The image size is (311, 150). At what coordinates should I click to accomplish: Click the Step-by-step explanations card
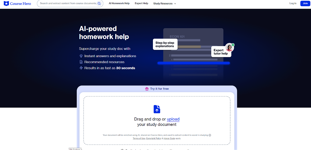coord(165,44)
